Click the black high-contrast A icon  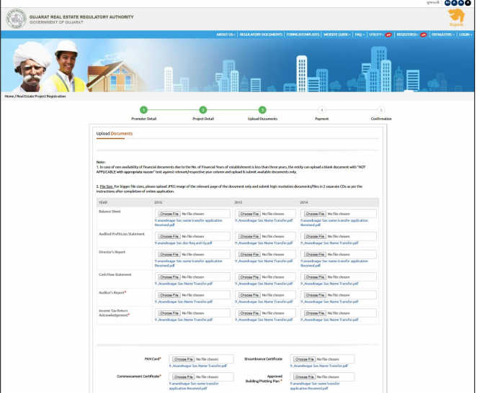point(468,3)
